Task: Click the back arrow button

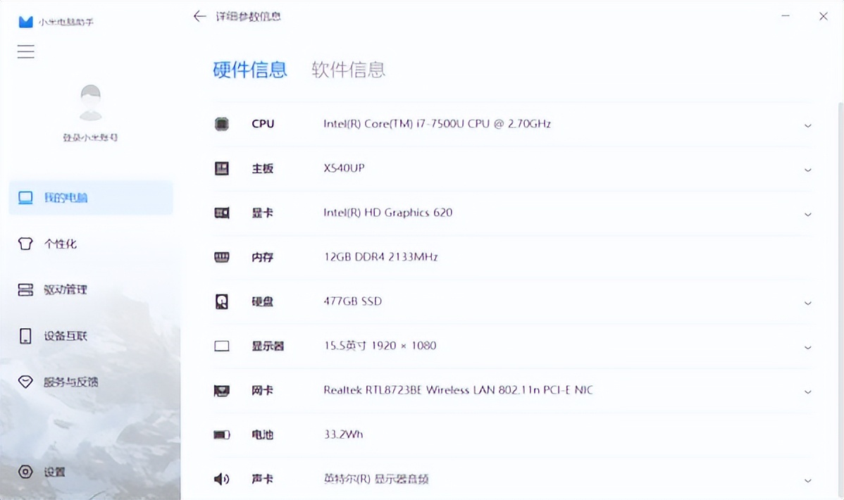Action: pos(199,15)
